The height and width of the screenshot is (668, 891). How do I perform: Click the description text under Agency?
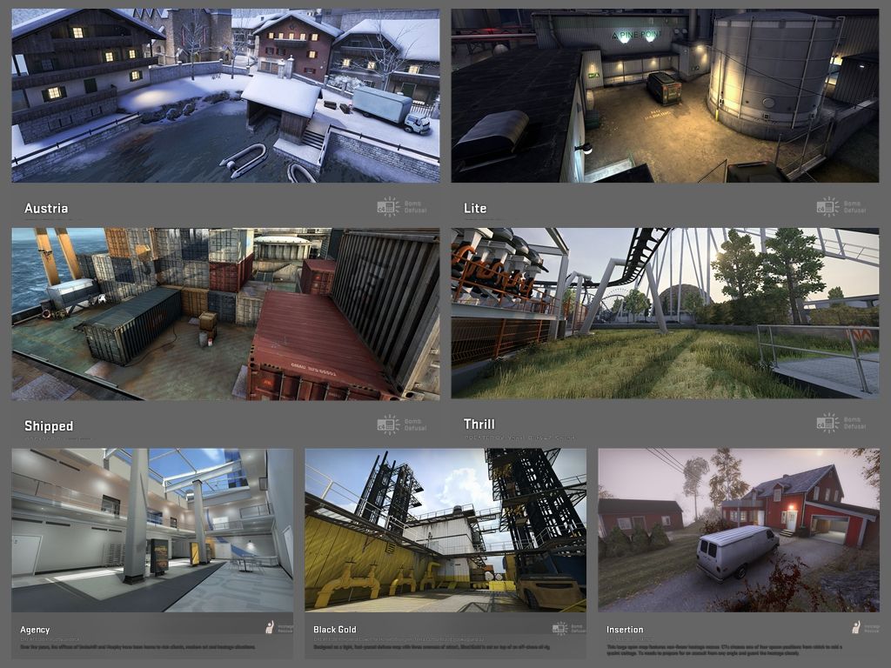[138, 646]
